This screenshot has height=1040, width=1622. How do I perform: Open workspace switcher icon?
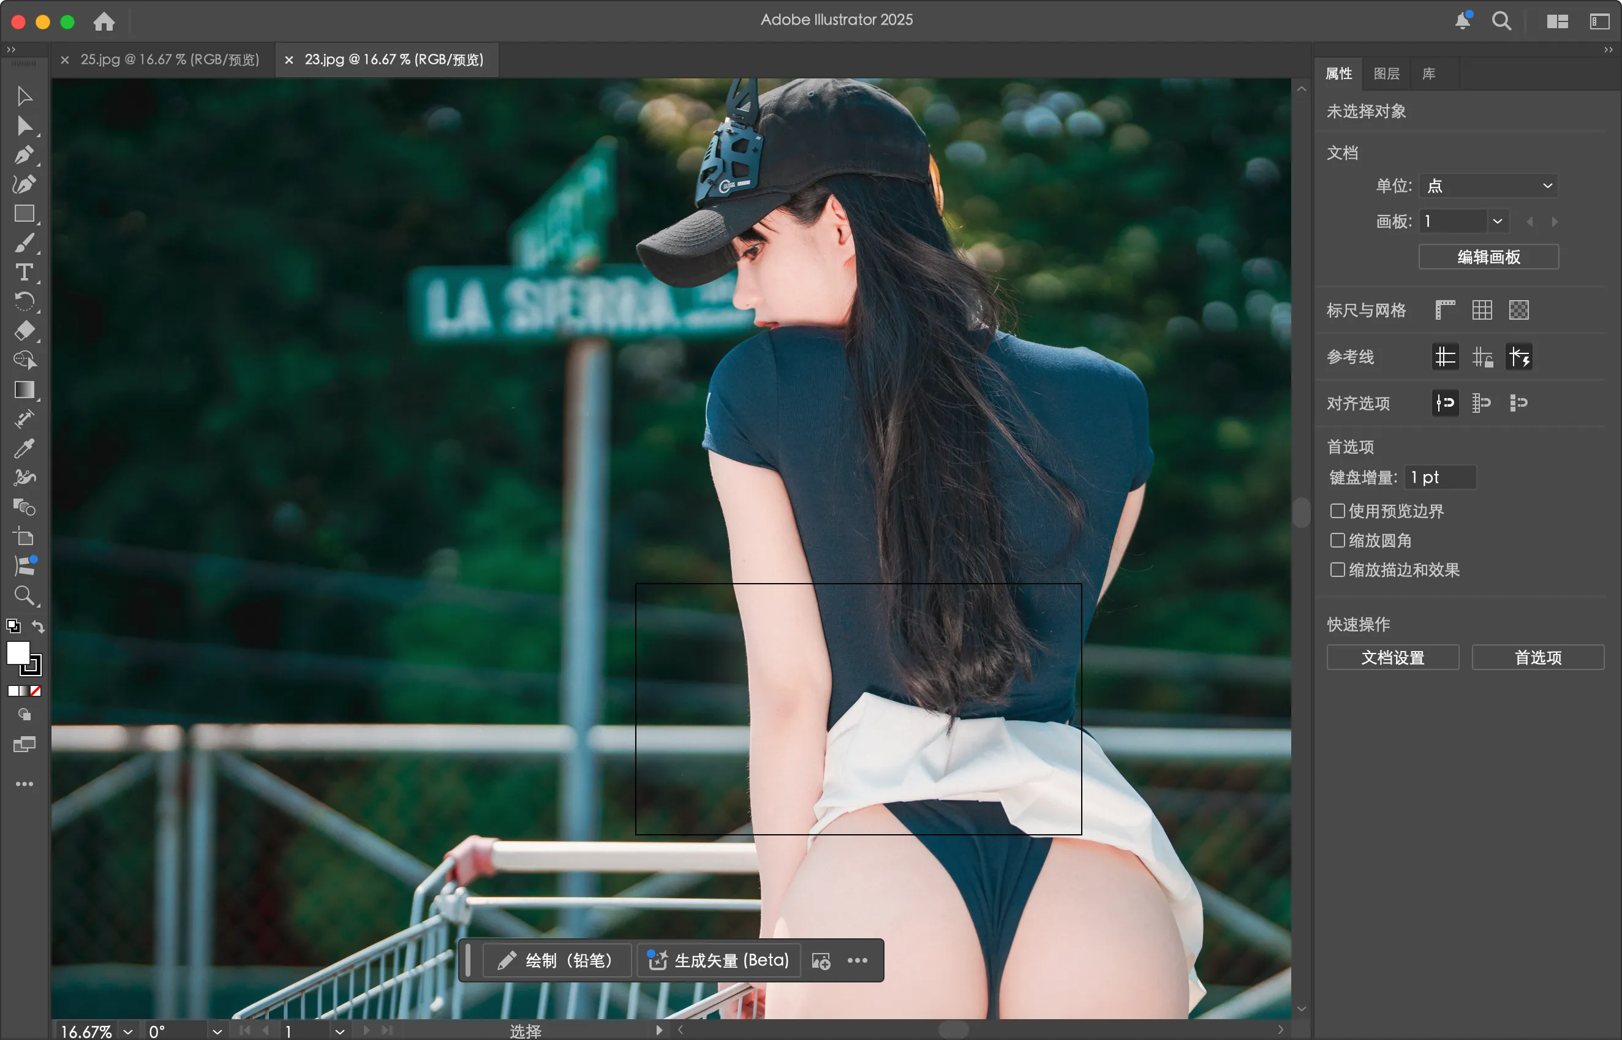[1599, 21]
